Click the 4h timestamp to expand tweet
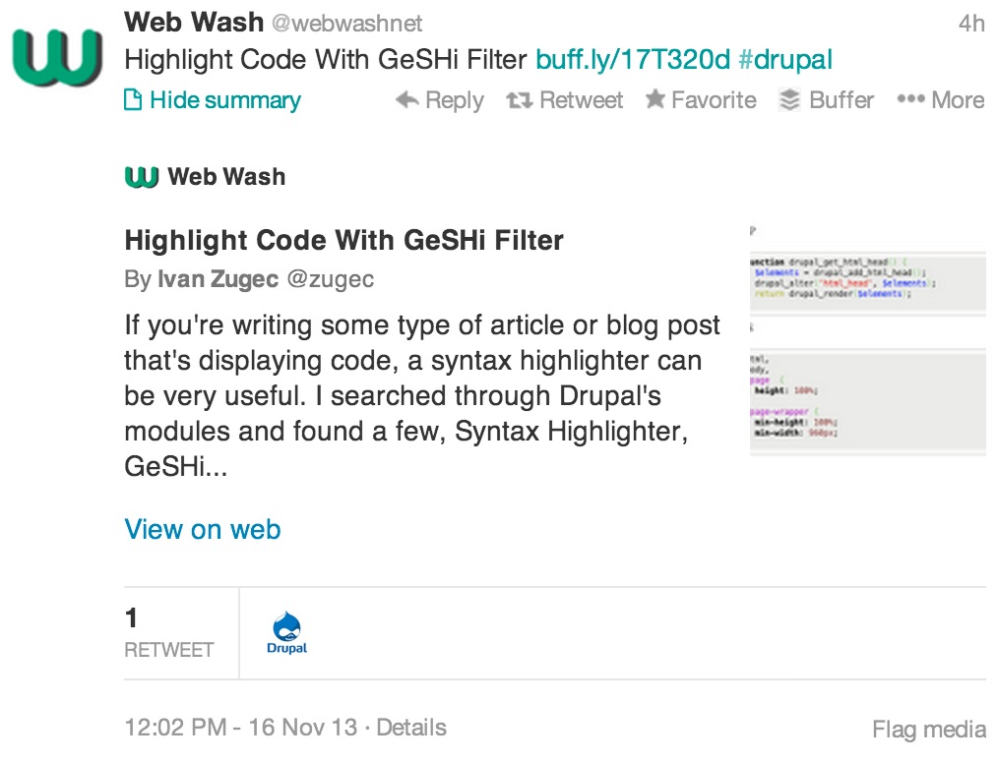The width and height of the screenshot is (998, 763). click(973, 22)
